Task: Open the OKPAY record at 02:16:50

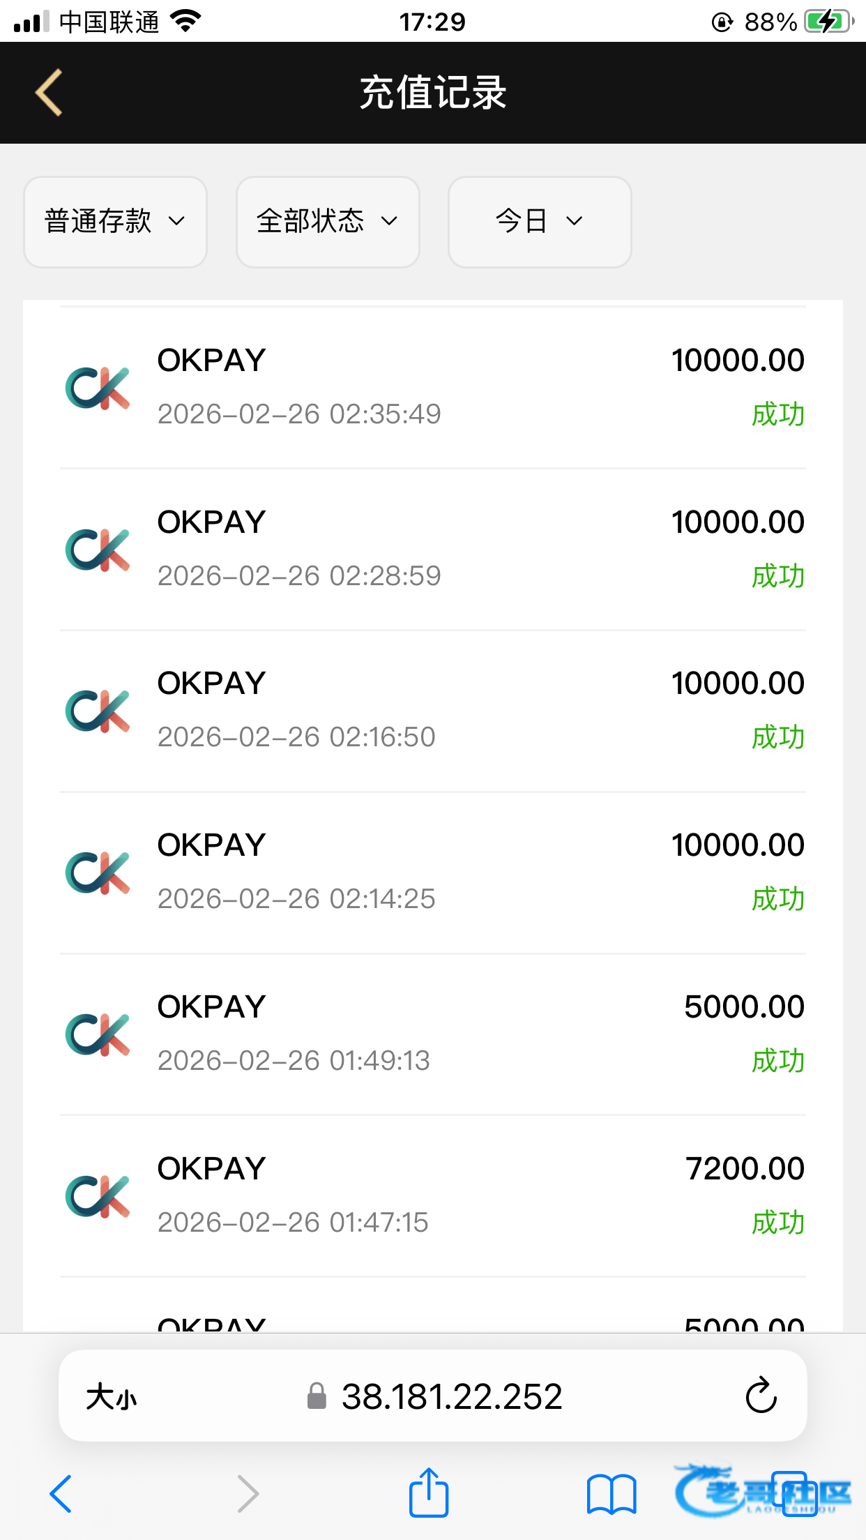Action: click(x=432, y=711)
